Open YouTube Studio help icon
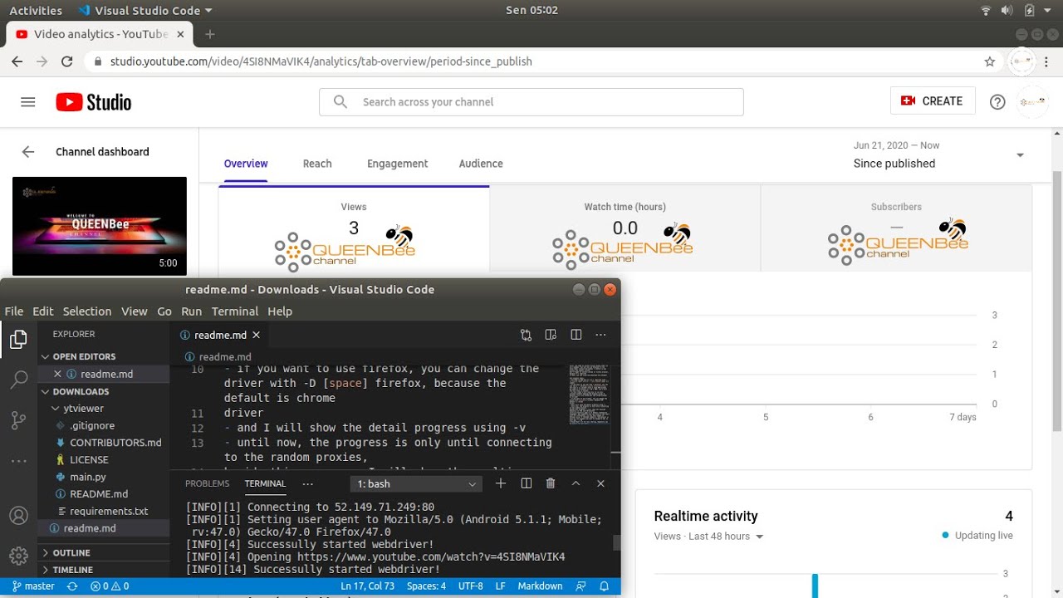Viewport: 1063px width, 598px height. [x=997, y=102]
